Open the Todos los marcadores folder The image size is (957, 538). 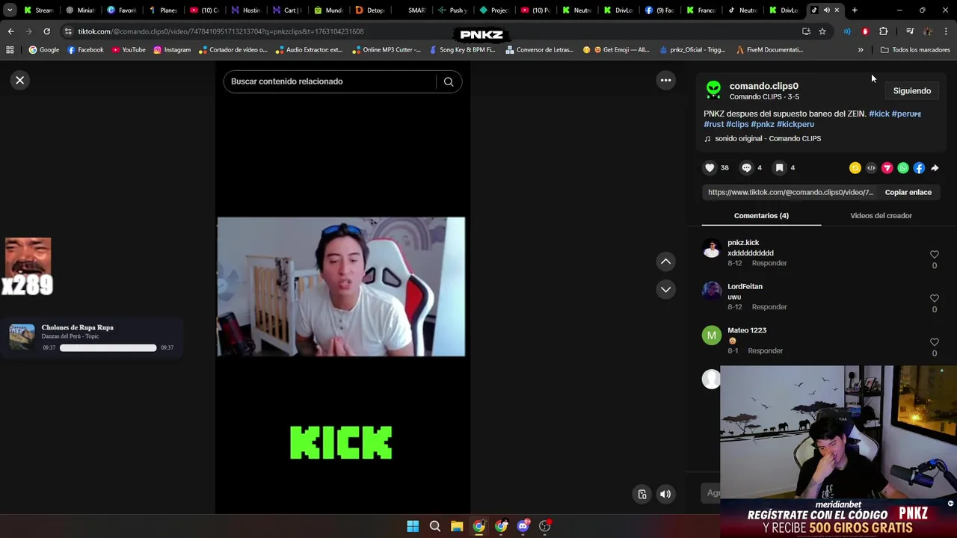point(915,50)
